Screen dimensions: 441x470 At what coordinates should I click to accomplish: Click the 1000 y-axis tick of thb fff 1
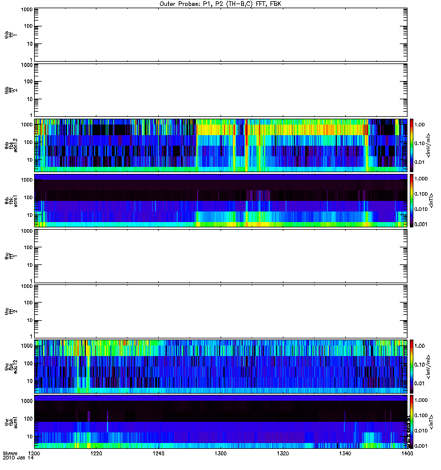(x=26, y=9)
